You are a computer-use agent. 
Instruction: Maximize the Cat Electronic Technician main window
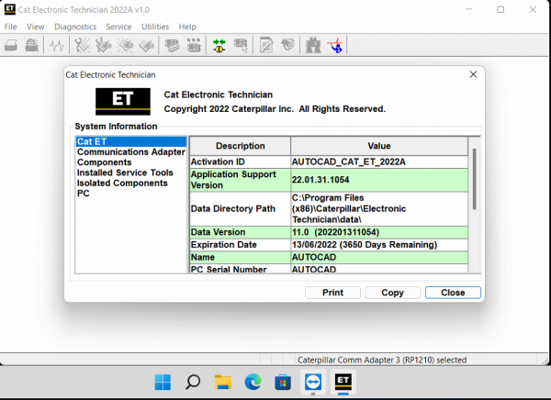coord(500,9)
